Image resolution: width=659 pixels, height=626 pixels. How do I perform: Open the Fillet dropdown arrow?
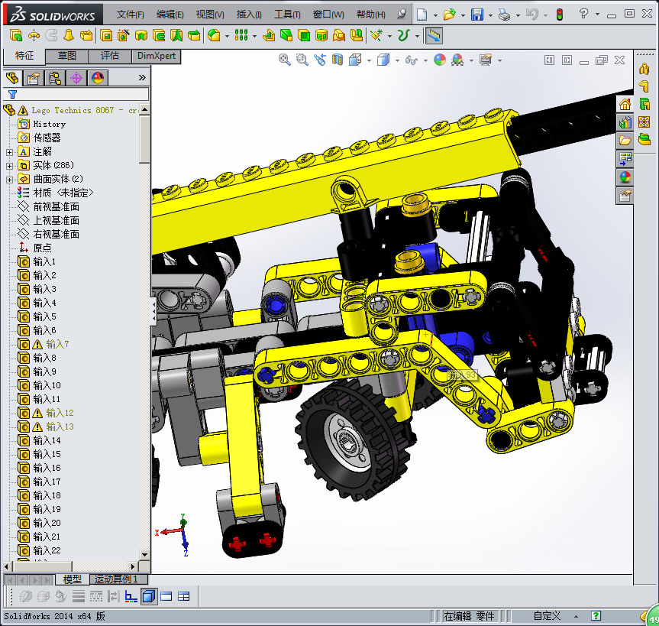coord(227,36)
